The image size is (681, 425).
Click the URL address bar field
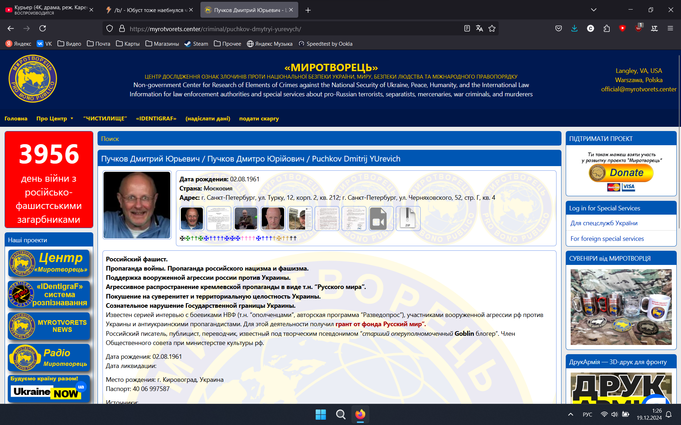291,29
